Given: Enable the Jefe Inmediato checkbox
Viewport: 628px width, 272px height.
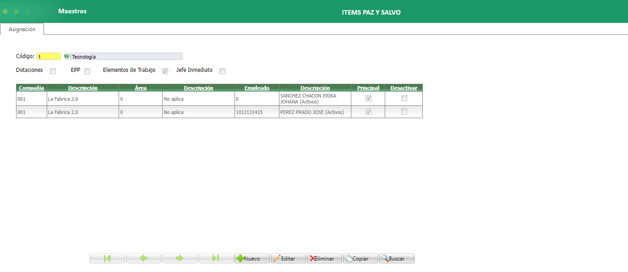Looking at the screenshot, I should pos(222,71).
